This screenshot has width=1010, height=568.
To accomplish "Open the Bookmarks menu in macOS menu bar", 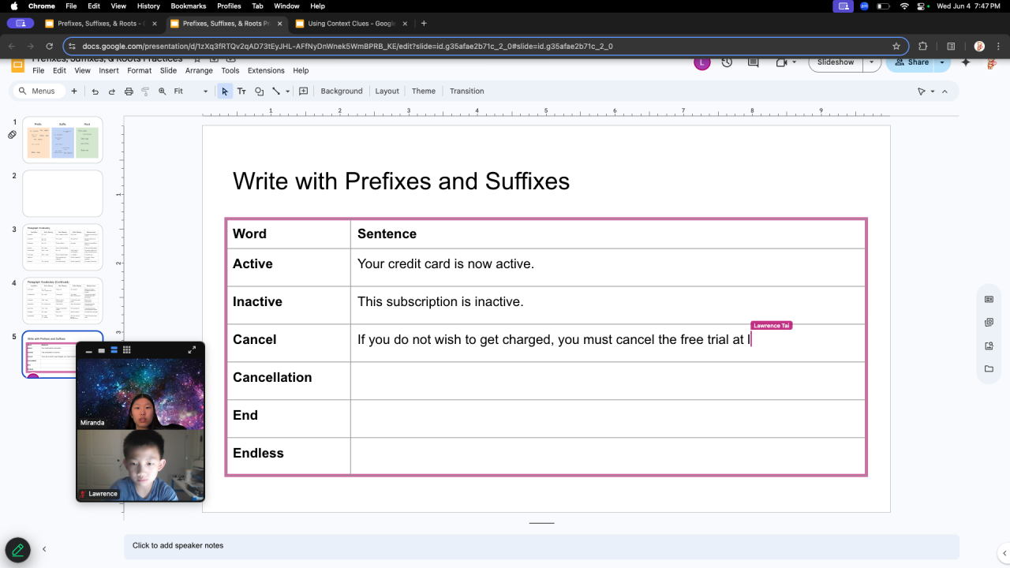I will 188,6.
